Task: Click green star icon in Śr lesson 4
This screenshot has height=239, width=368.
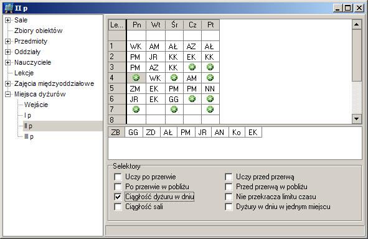Action: [174, 78]
